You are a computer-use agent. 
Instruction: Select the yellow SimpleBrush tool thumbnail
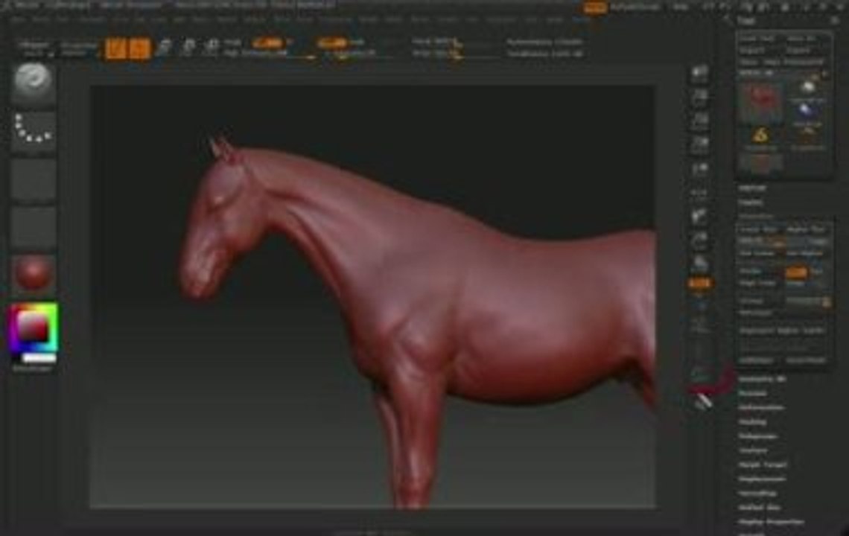[760, 136]
